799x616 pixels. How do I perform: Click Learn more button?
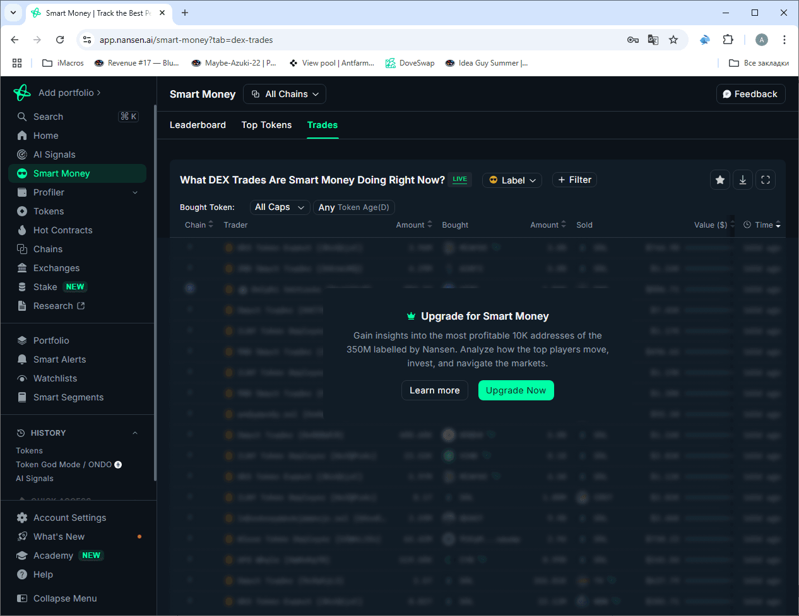point(435,390)
